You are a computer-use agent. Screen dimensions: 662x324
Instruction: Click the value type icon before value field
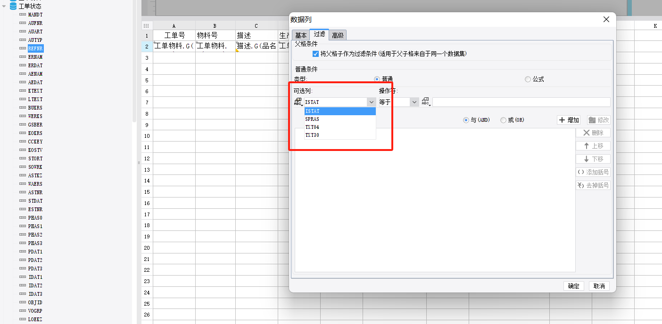point(426,102)
